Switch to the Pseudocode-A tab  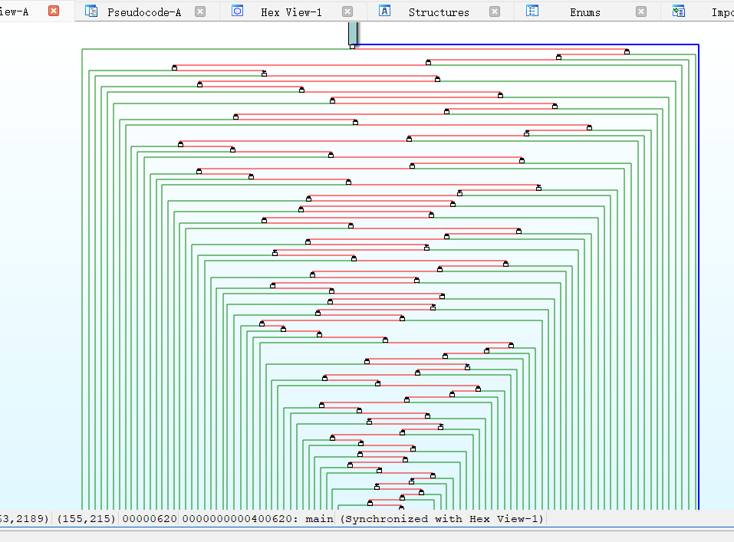coord(144,12)
